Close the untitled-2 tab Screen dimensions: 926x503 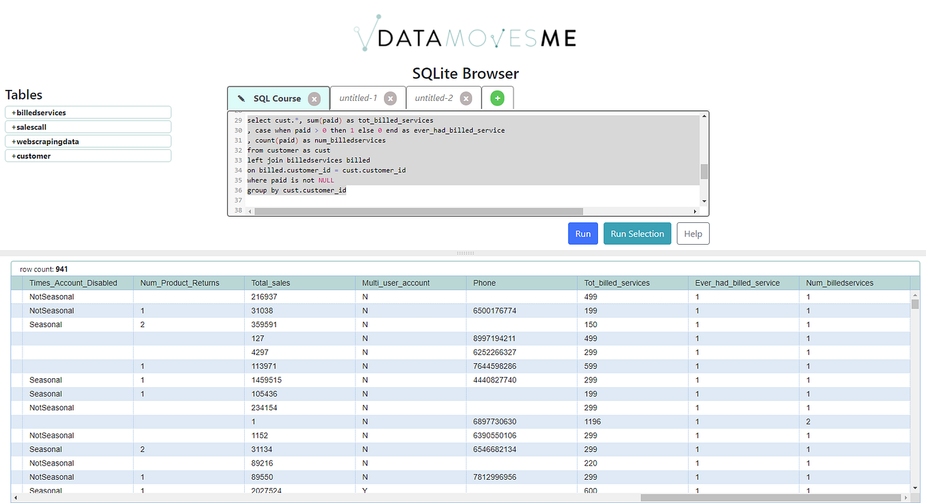click(466, 97)
